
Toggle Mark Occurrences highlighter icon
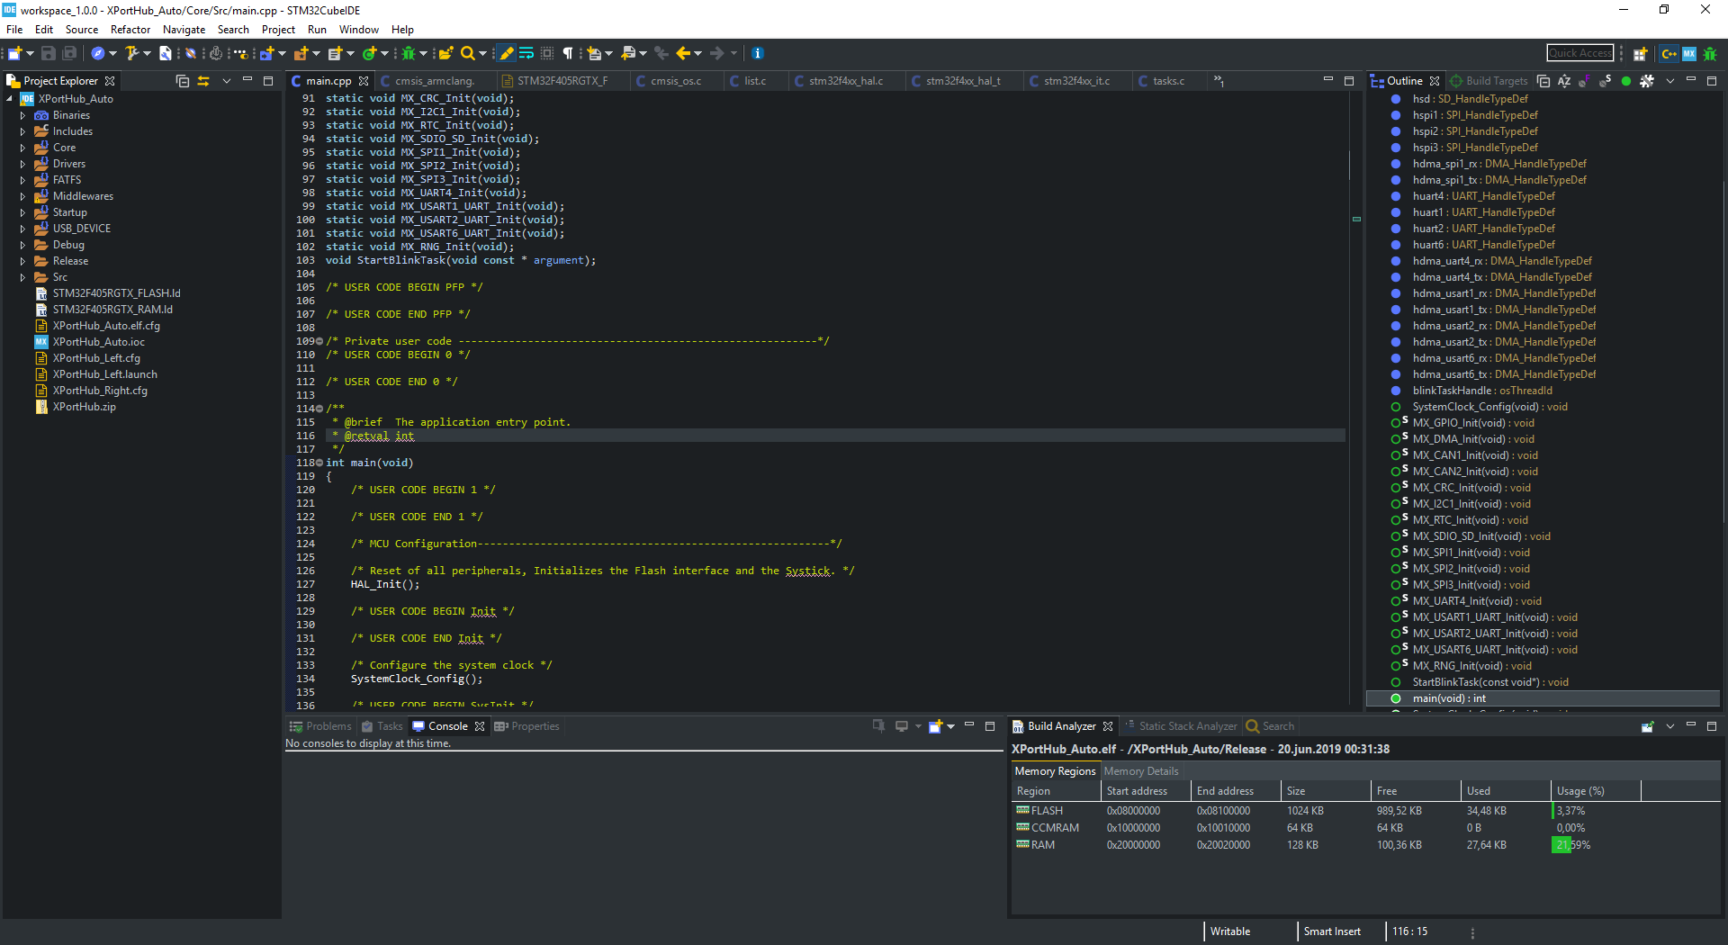pyautogui.click(x=507, y=54)
